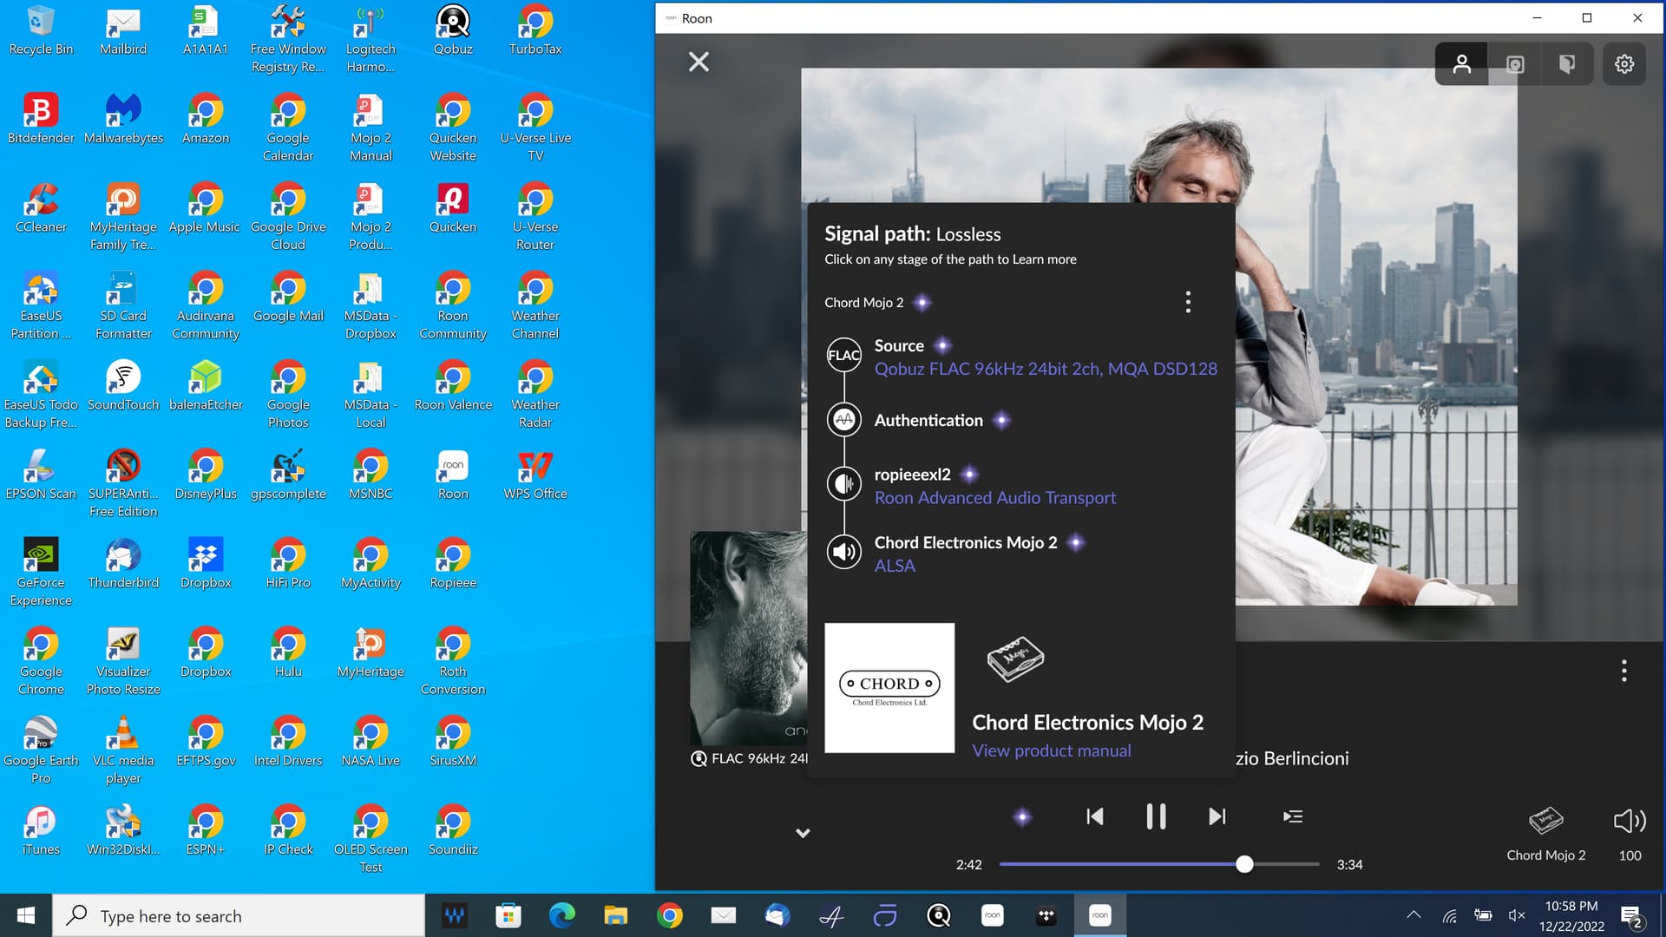This screenshot has width=1666, height=937.
Task: Open the lyrics/credits view icon in Roon
Action: pos(1567,64)
